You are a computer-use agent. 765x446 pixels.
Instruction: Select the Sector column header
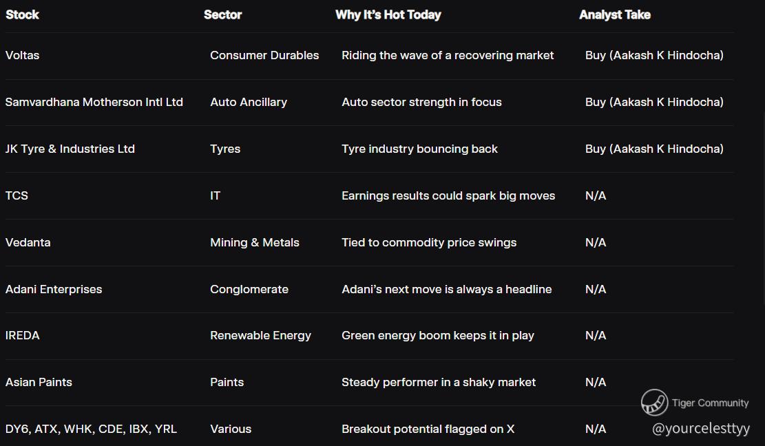click(222, 14)
